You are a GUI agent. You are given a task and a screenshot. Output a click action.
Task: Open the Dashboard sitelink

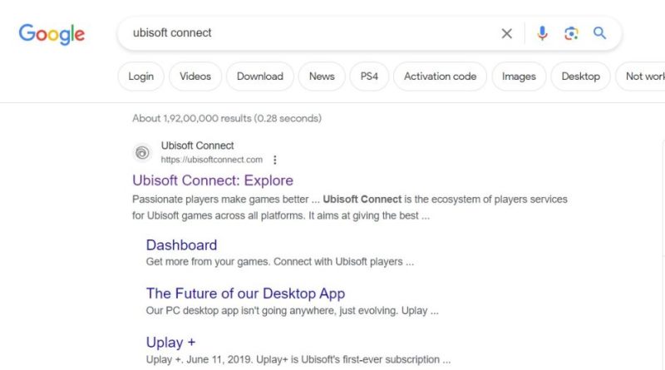181,244
